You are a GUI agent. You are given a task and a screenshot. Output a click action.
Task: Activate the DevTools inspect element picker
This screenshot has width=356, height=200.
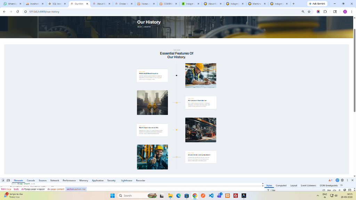click(3, 180)
